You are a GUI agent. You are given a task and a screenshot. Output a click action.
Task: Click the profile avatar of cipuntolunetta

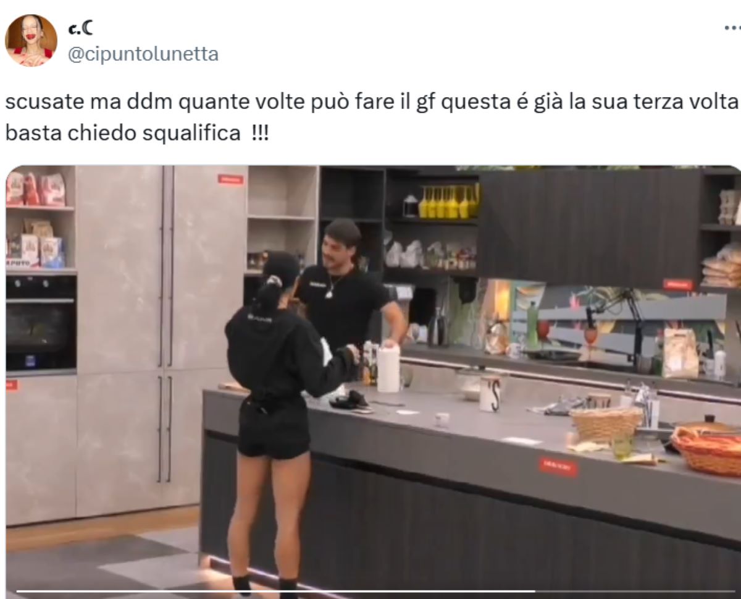(31, 41)
